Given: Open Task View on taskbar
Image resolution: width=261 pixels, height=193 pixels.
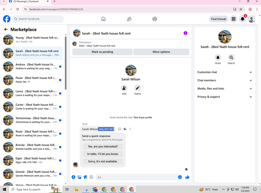Looking at the screenshot, I should (67, 189).
